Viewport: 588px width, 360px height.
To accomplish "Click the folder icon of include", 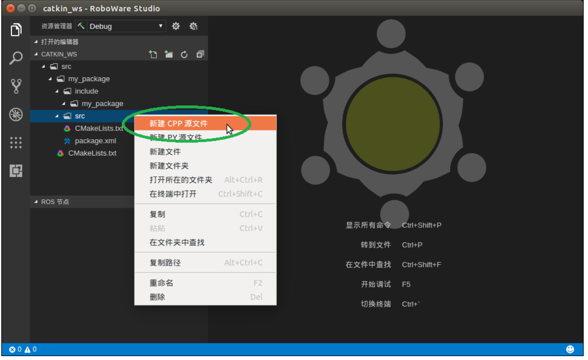I will tap(67, 91).
